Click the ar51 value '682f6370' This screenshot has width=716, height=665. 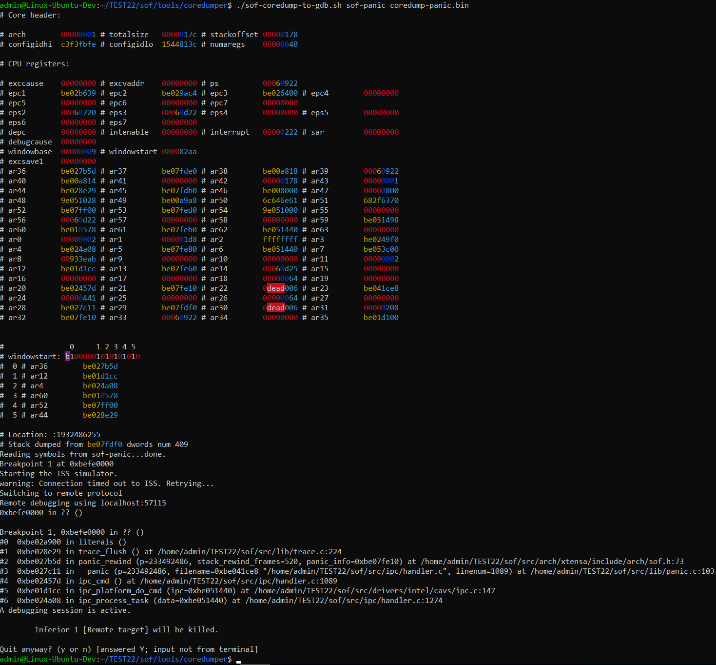tap(381, 201)
